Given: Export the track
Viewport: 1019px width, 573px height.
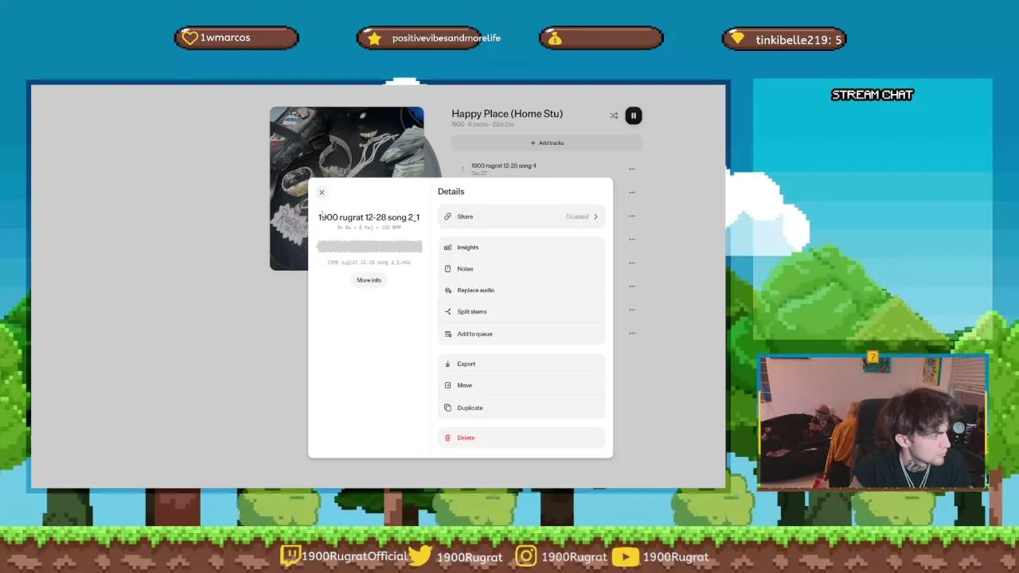Looking at the screenshot, I should click(x=521, y=364).
